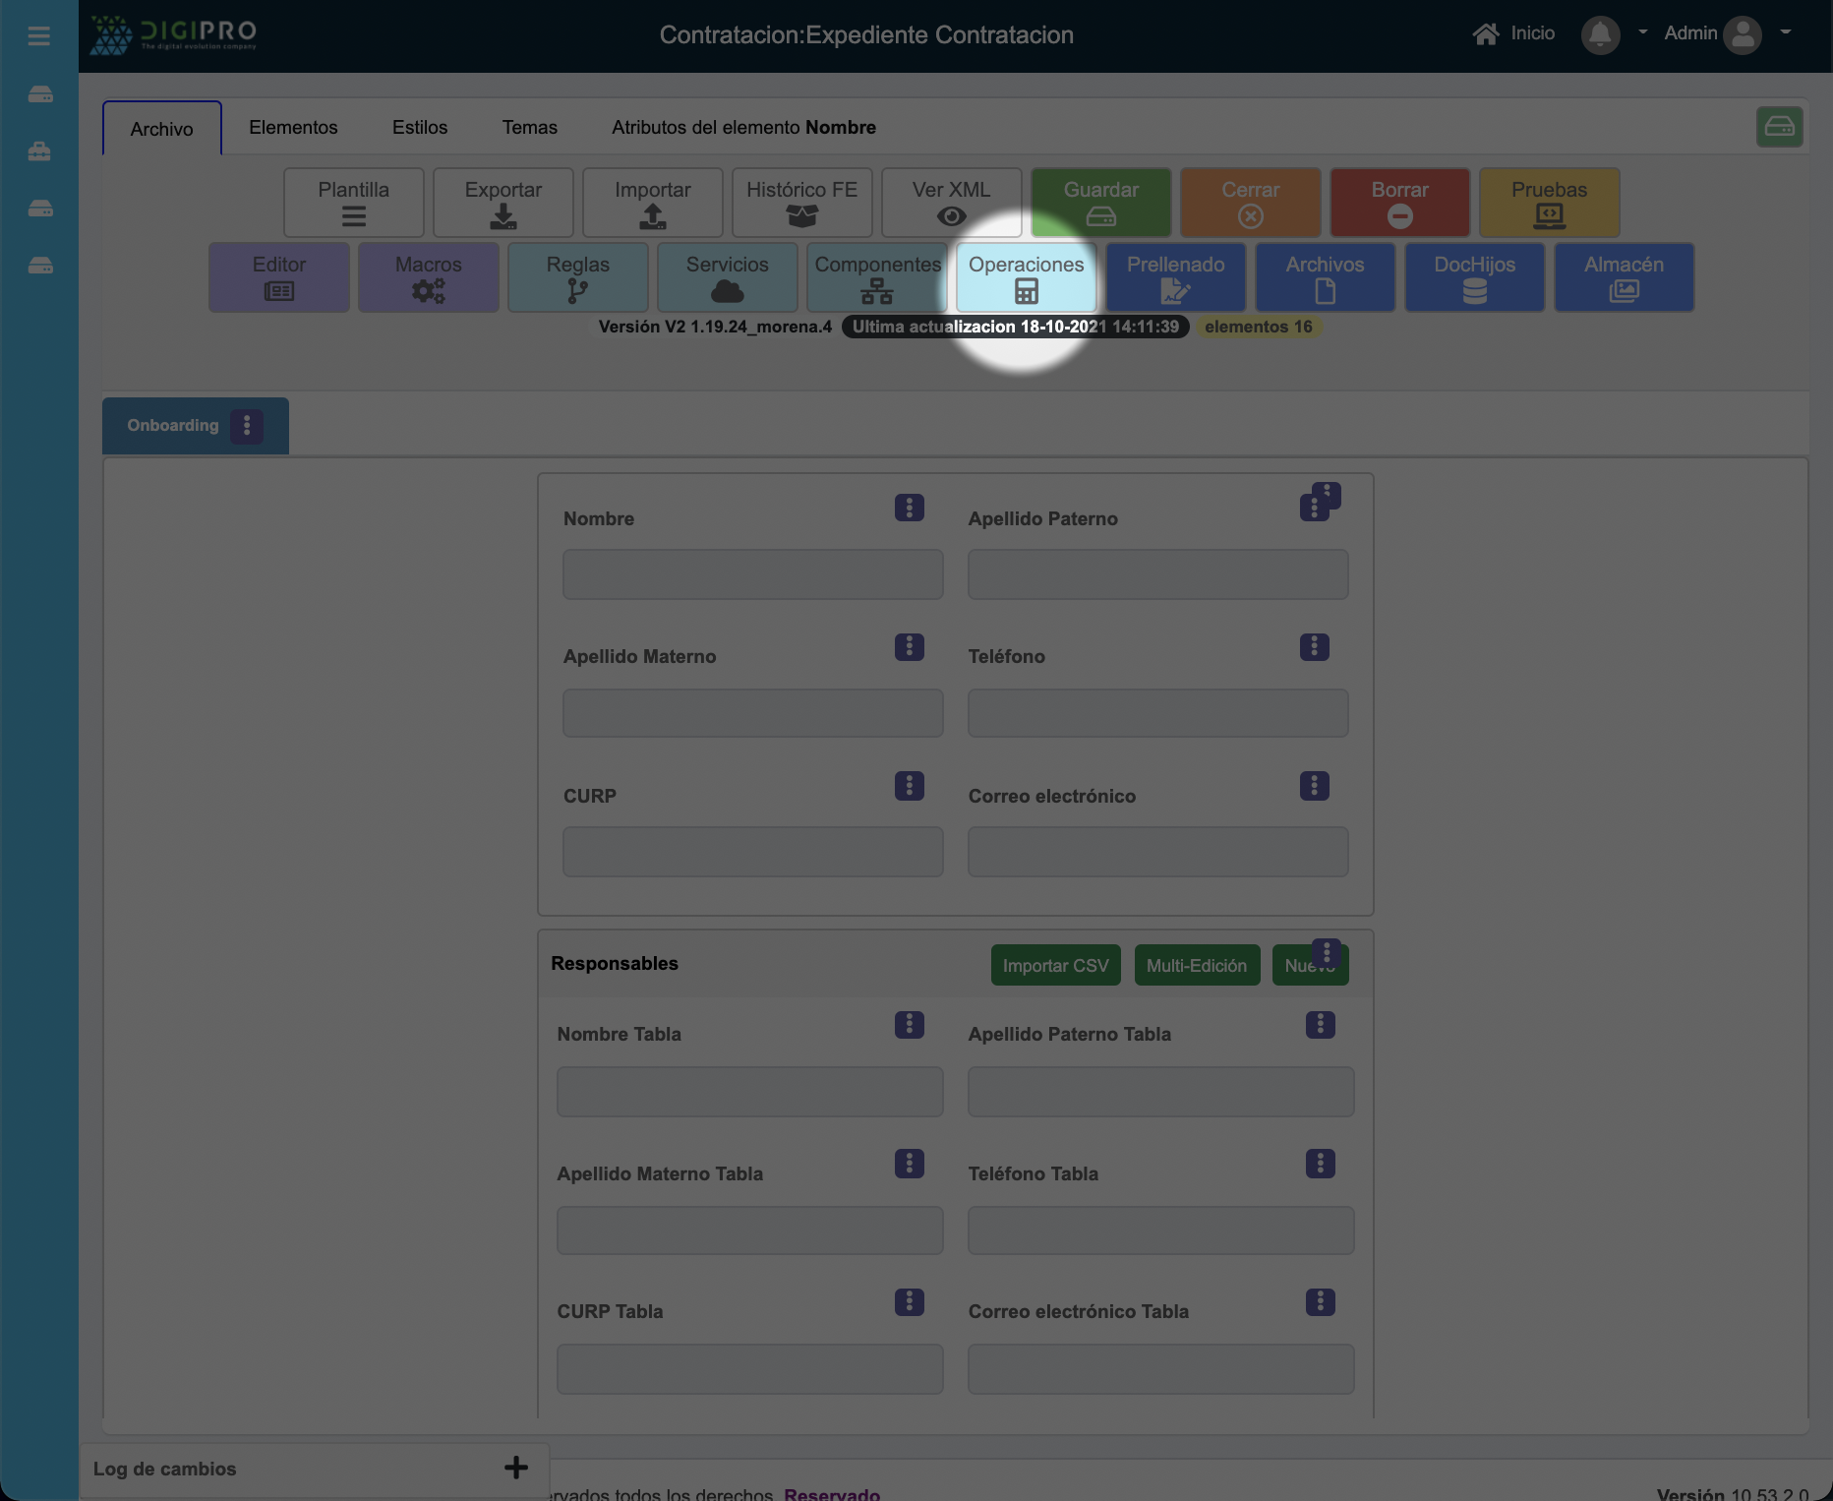
Task: Click the Importar CSV button
Action: 1055,965
